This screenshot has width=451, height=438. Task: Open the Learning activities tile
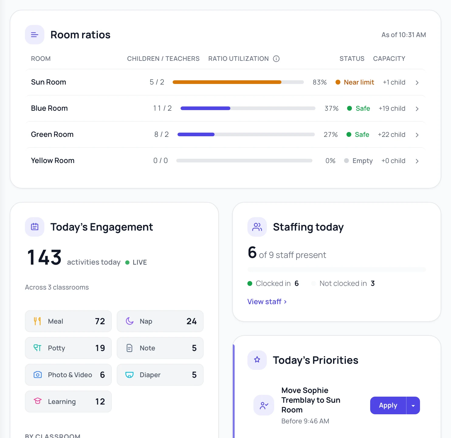[68, 401]
